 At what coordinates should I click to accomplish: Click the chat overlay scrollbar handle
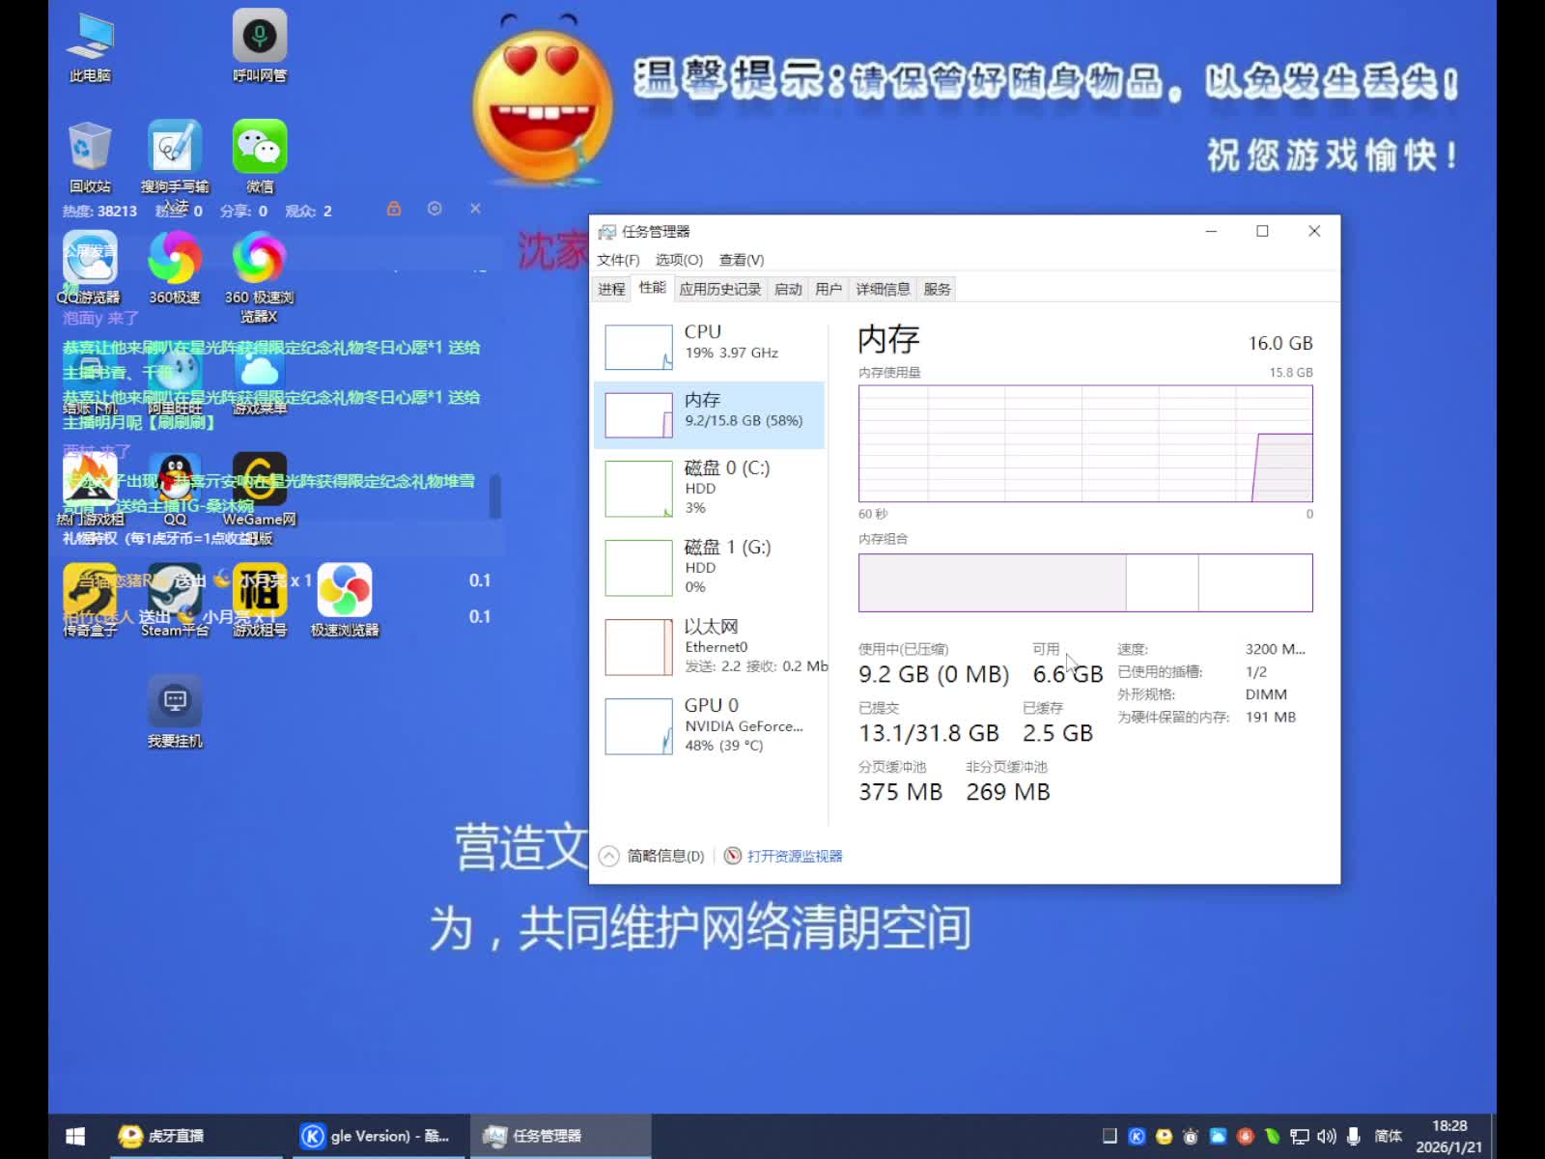(495, 496)
